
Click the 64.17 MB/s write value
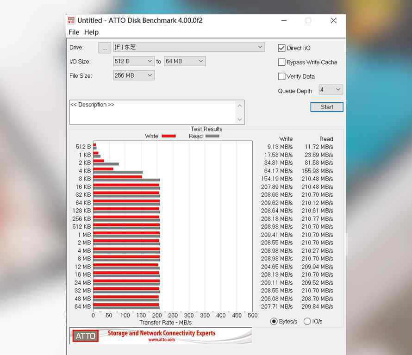pos(278,171)
